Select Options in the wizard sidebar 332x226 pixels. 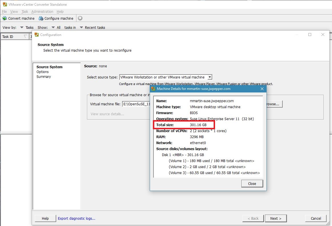42,72
